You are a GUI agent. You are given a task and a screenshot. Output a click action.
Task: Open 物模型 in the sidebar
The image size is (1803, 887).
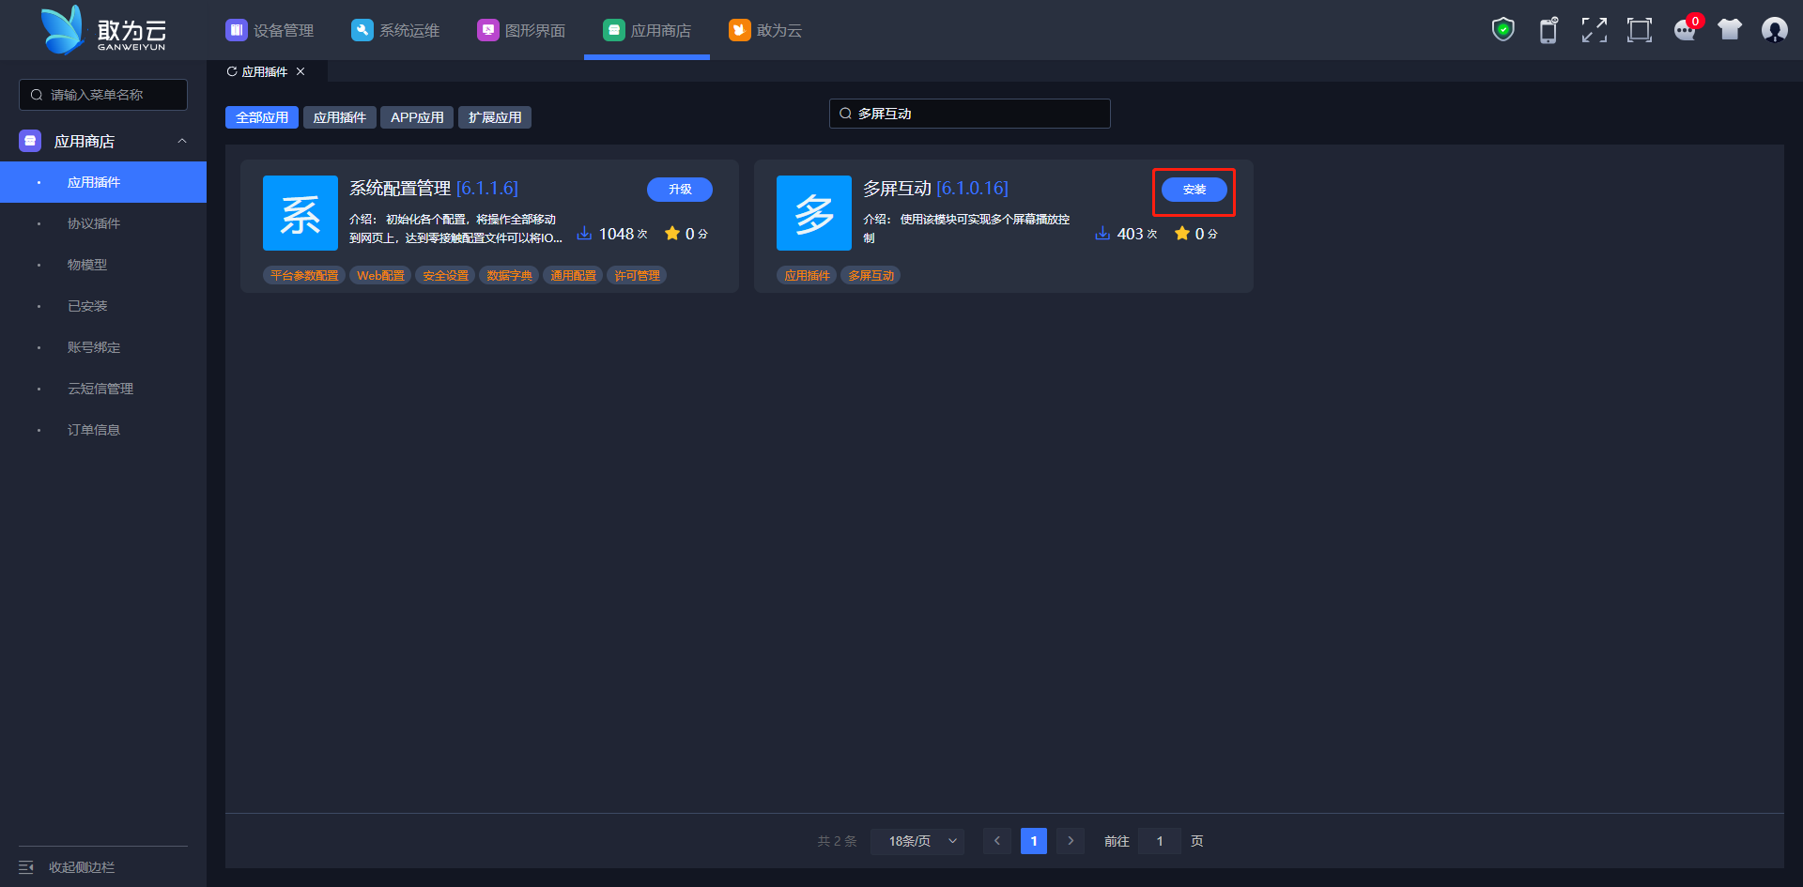(103, 265)
